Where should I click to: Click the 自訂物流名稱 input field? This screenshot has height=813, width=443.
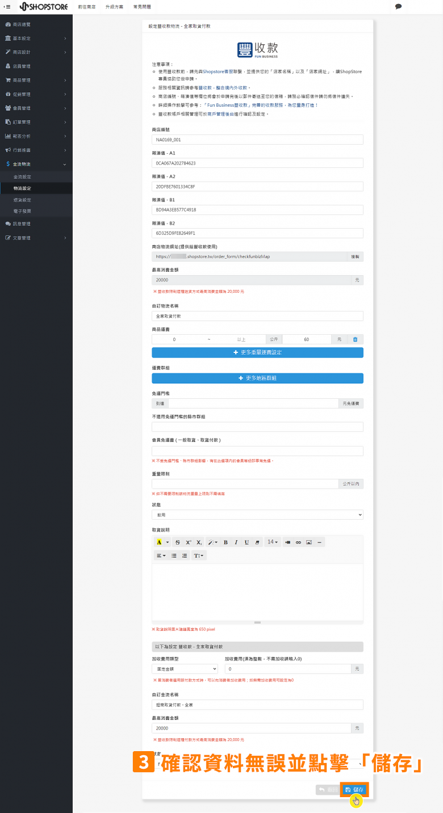(x=257, y=316)
